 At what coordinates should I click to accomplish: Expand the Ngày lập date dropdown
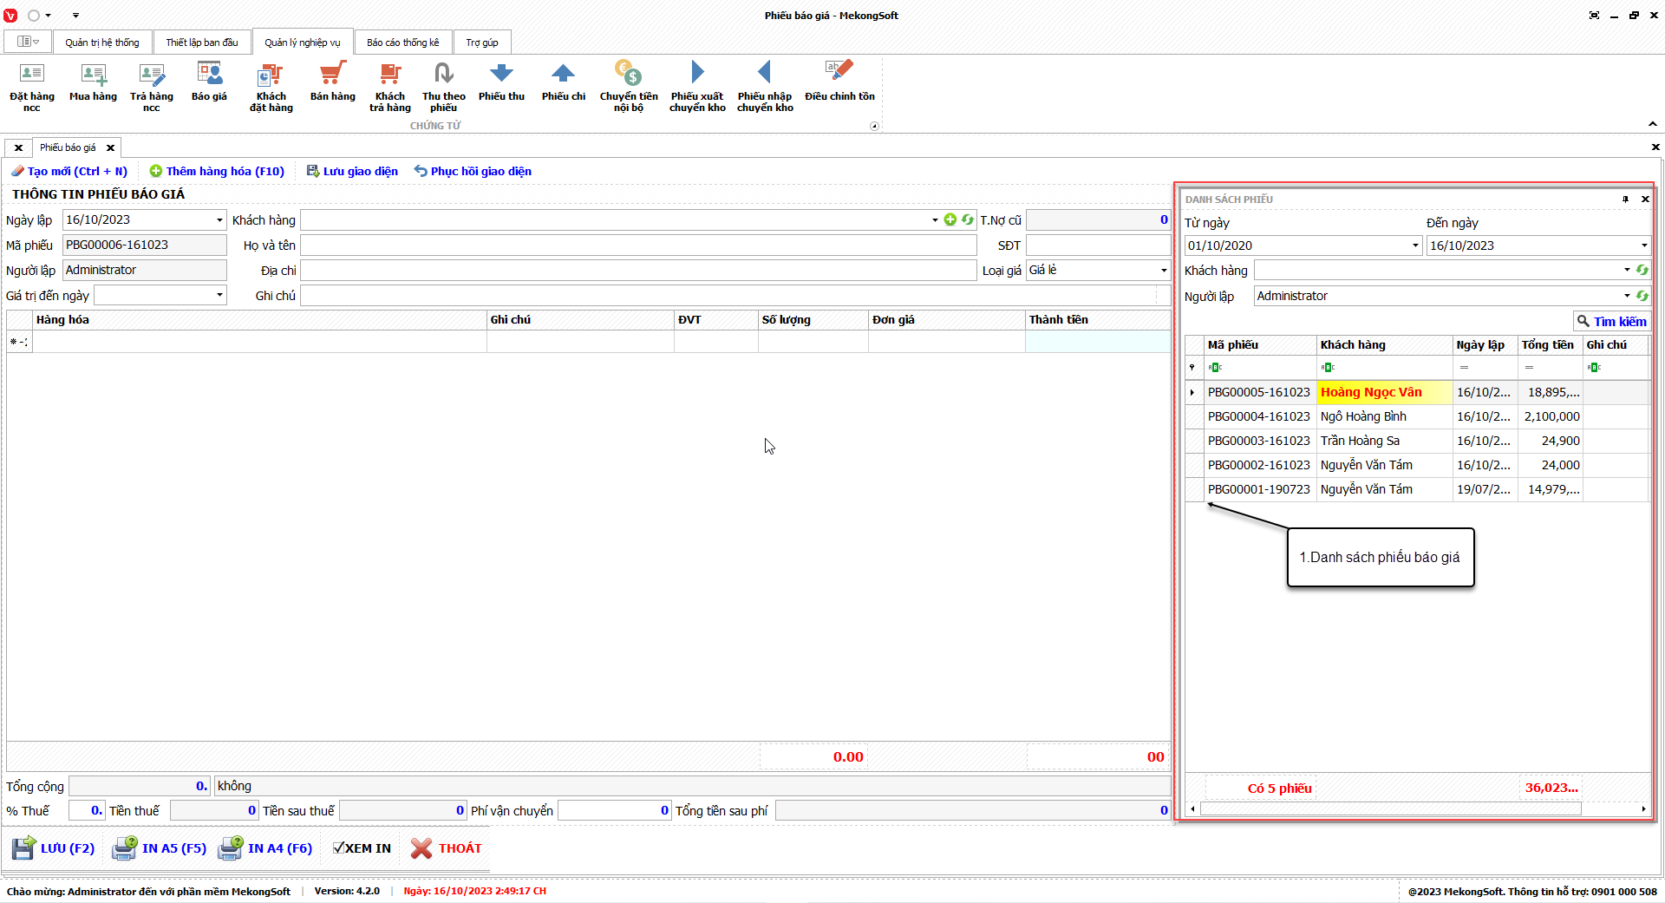pos(219,220)
